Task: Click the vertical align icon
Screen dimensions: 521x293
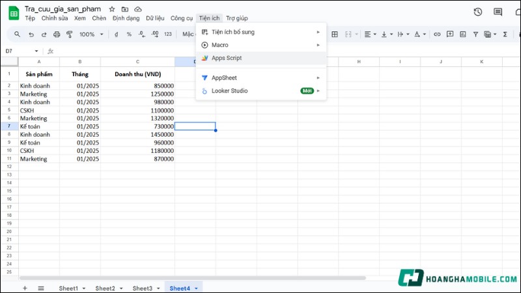Action: [384, 35]
